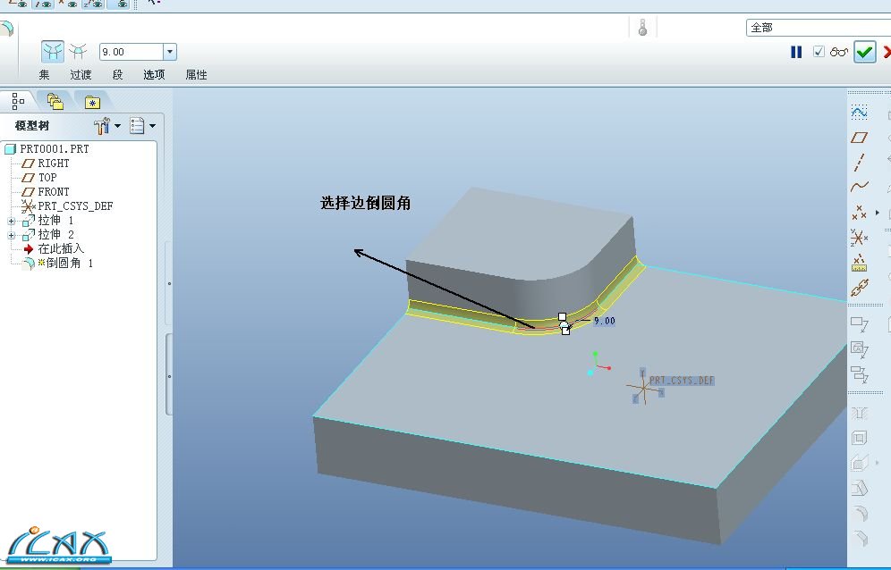Open the 选项 panel tab
891x570 pixels.
(155, 75)
